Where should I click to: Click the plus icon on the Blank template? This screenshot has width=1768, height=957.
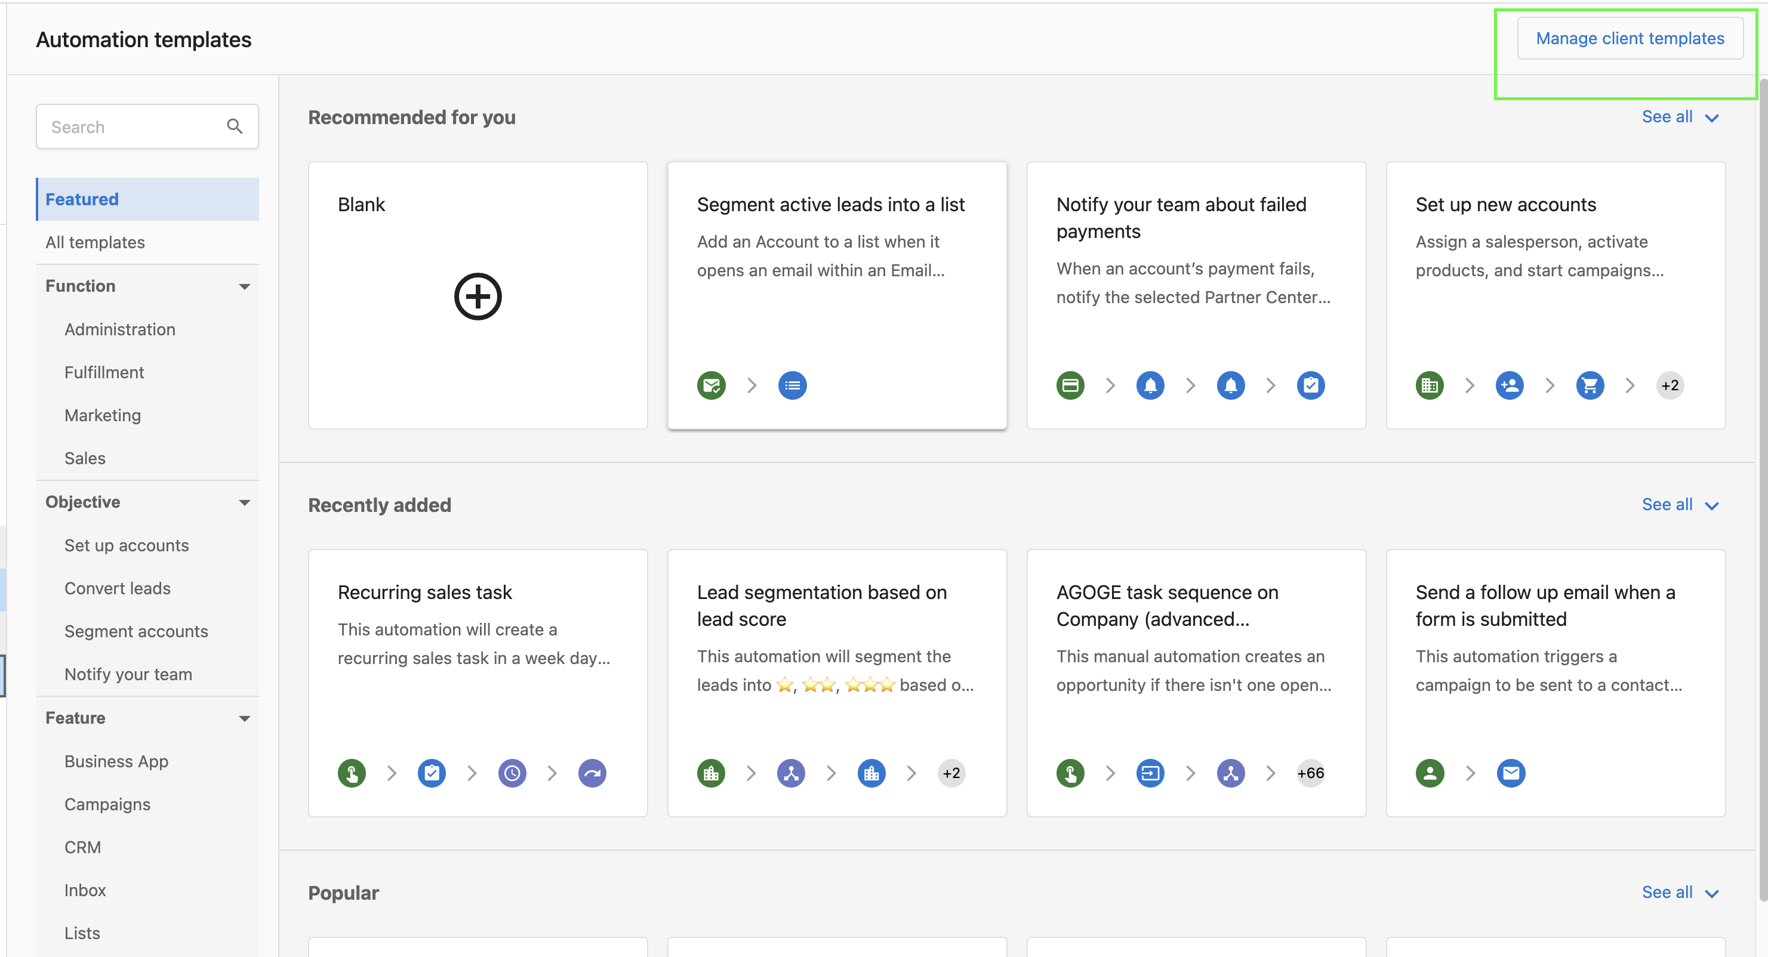point(478,297)
